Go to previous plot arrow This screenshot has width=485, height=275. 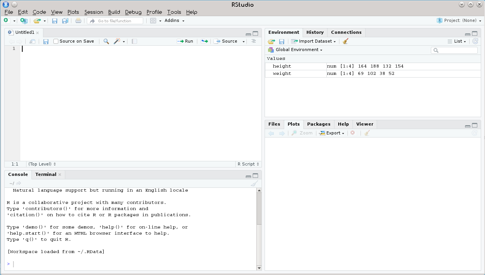[x=271, y=133]
